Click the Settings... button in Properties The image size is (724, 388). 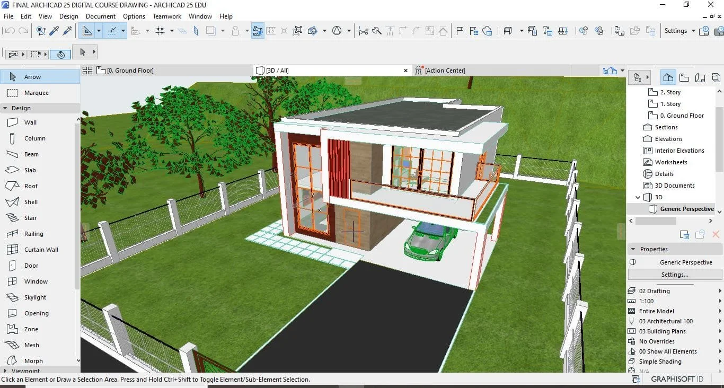[675, 275]
